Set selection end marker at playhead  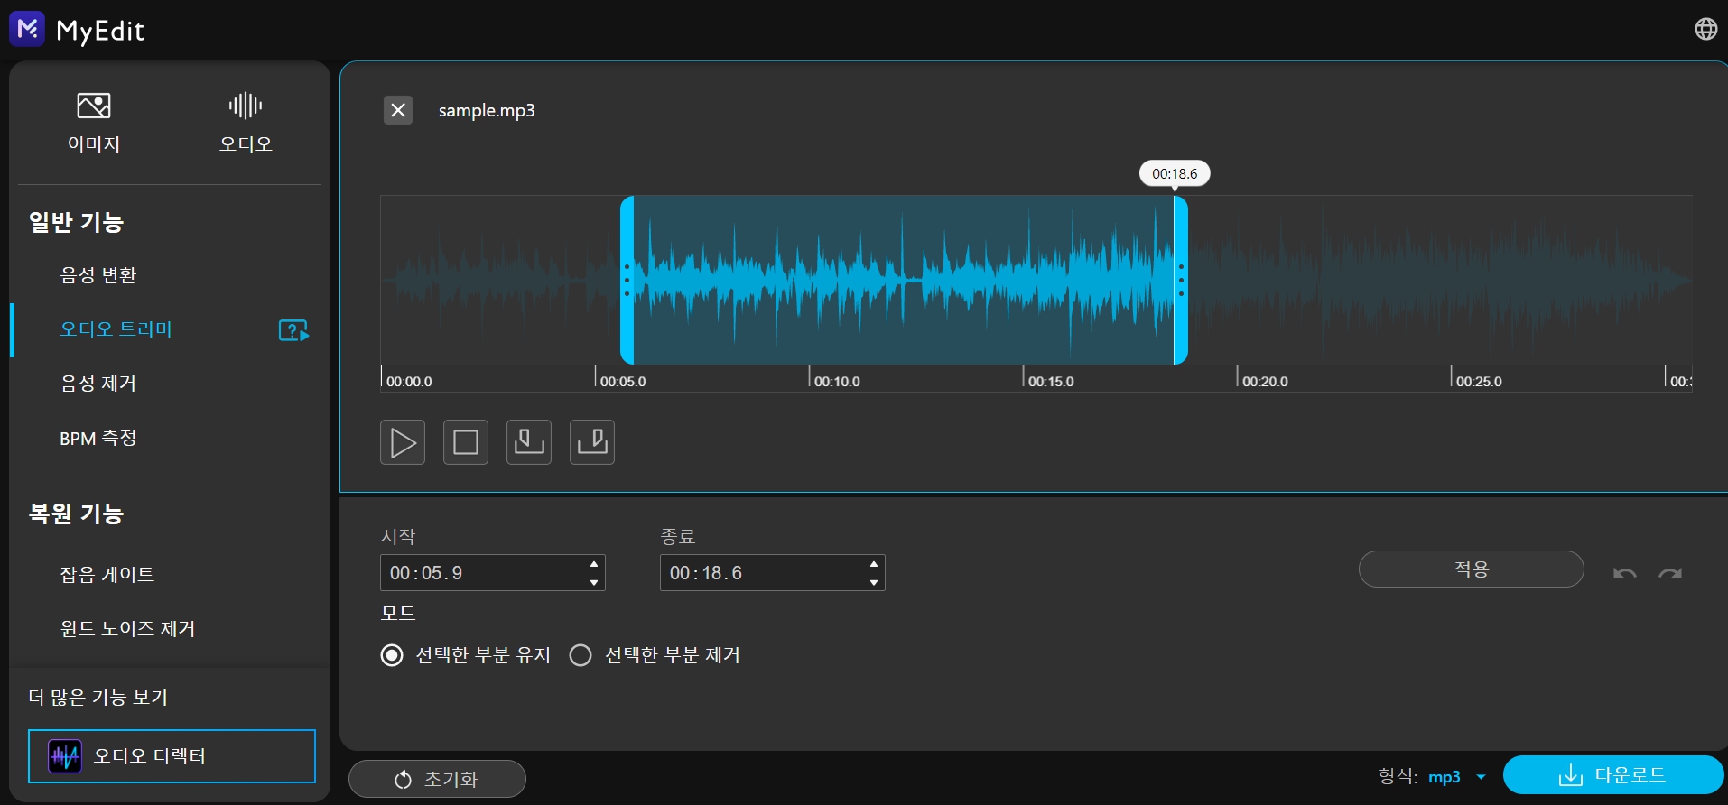click(x=592, y=442)
